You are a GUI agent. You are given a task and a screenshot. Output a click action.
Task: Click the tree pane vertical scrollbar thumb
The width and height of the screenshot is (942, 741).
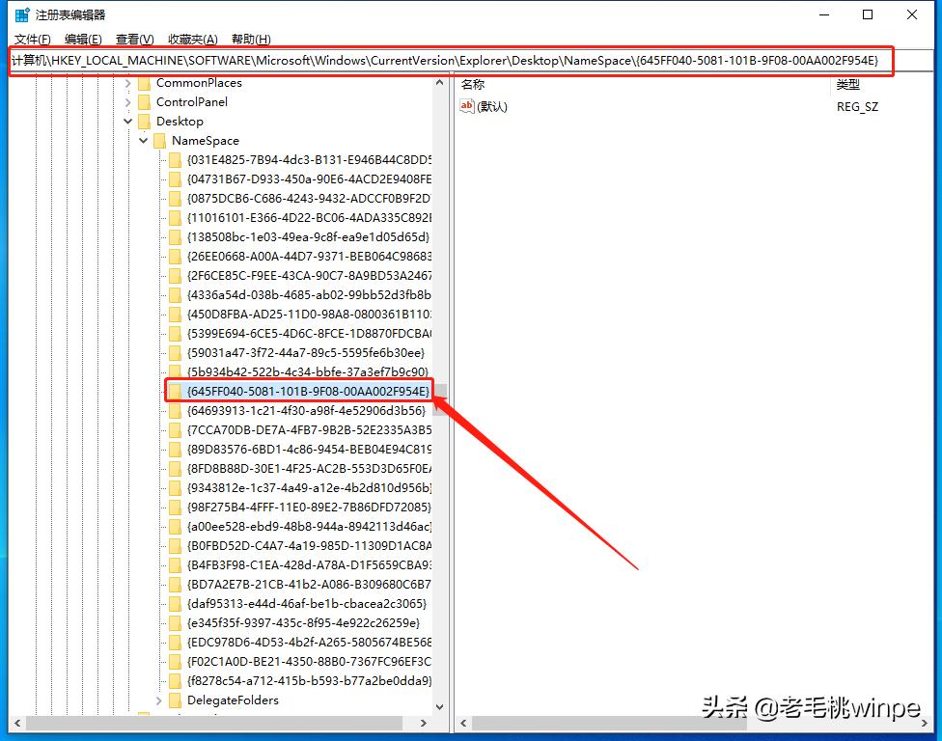(x=440, y=399)
